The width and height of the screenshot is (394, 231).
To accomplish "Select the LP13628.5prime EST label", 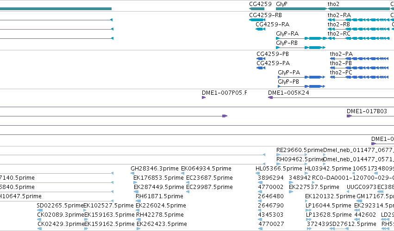I will pyautogui.click(x=329, y=215).
